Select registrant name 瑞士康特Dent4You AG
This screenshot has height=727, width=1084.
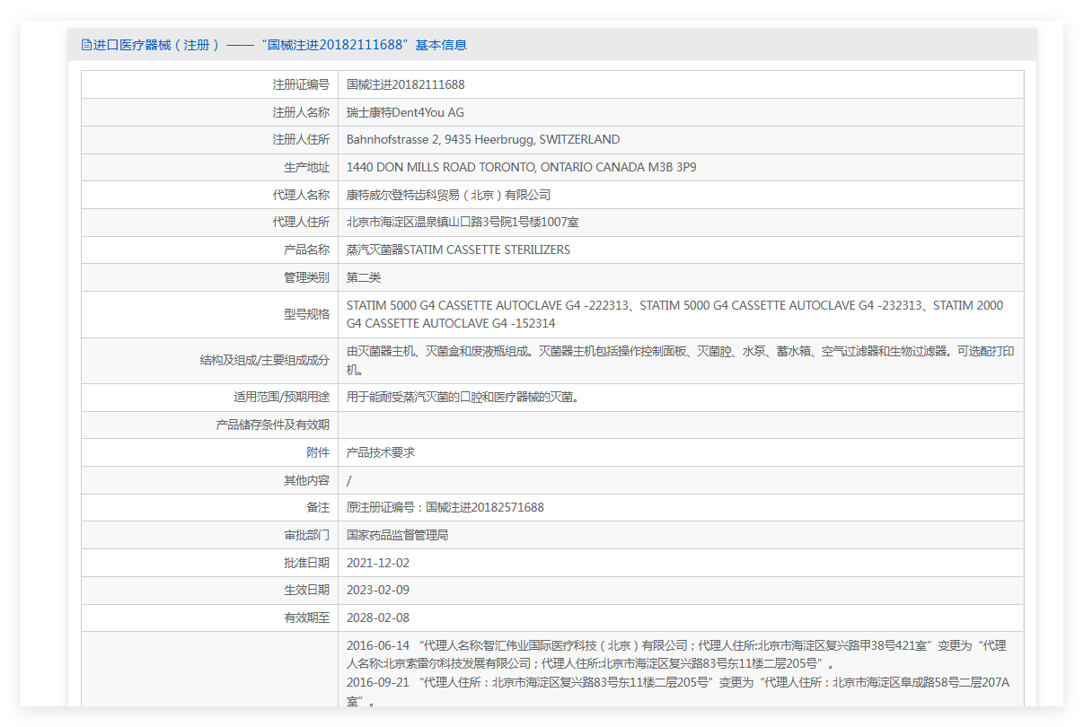point(405,112)
